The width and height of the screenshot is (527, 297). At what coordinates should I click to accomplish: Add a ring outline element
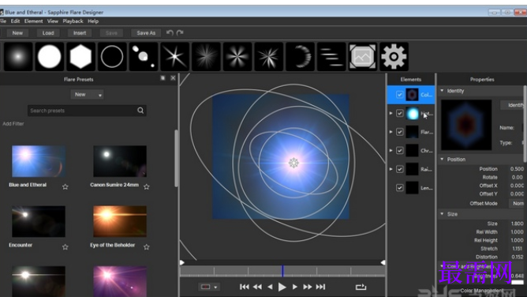[112, 57]
